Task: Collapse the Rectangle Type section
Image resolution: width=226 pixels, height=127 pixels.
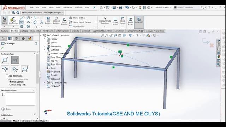Action: click(x=34, y=54)
